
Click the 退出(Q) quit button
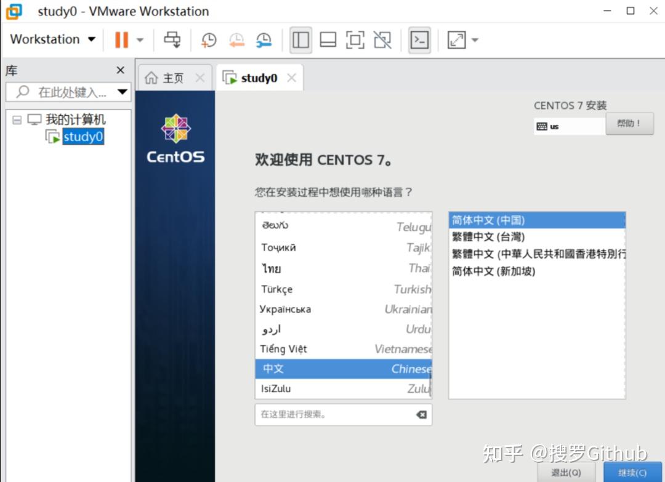pos(566,472)
